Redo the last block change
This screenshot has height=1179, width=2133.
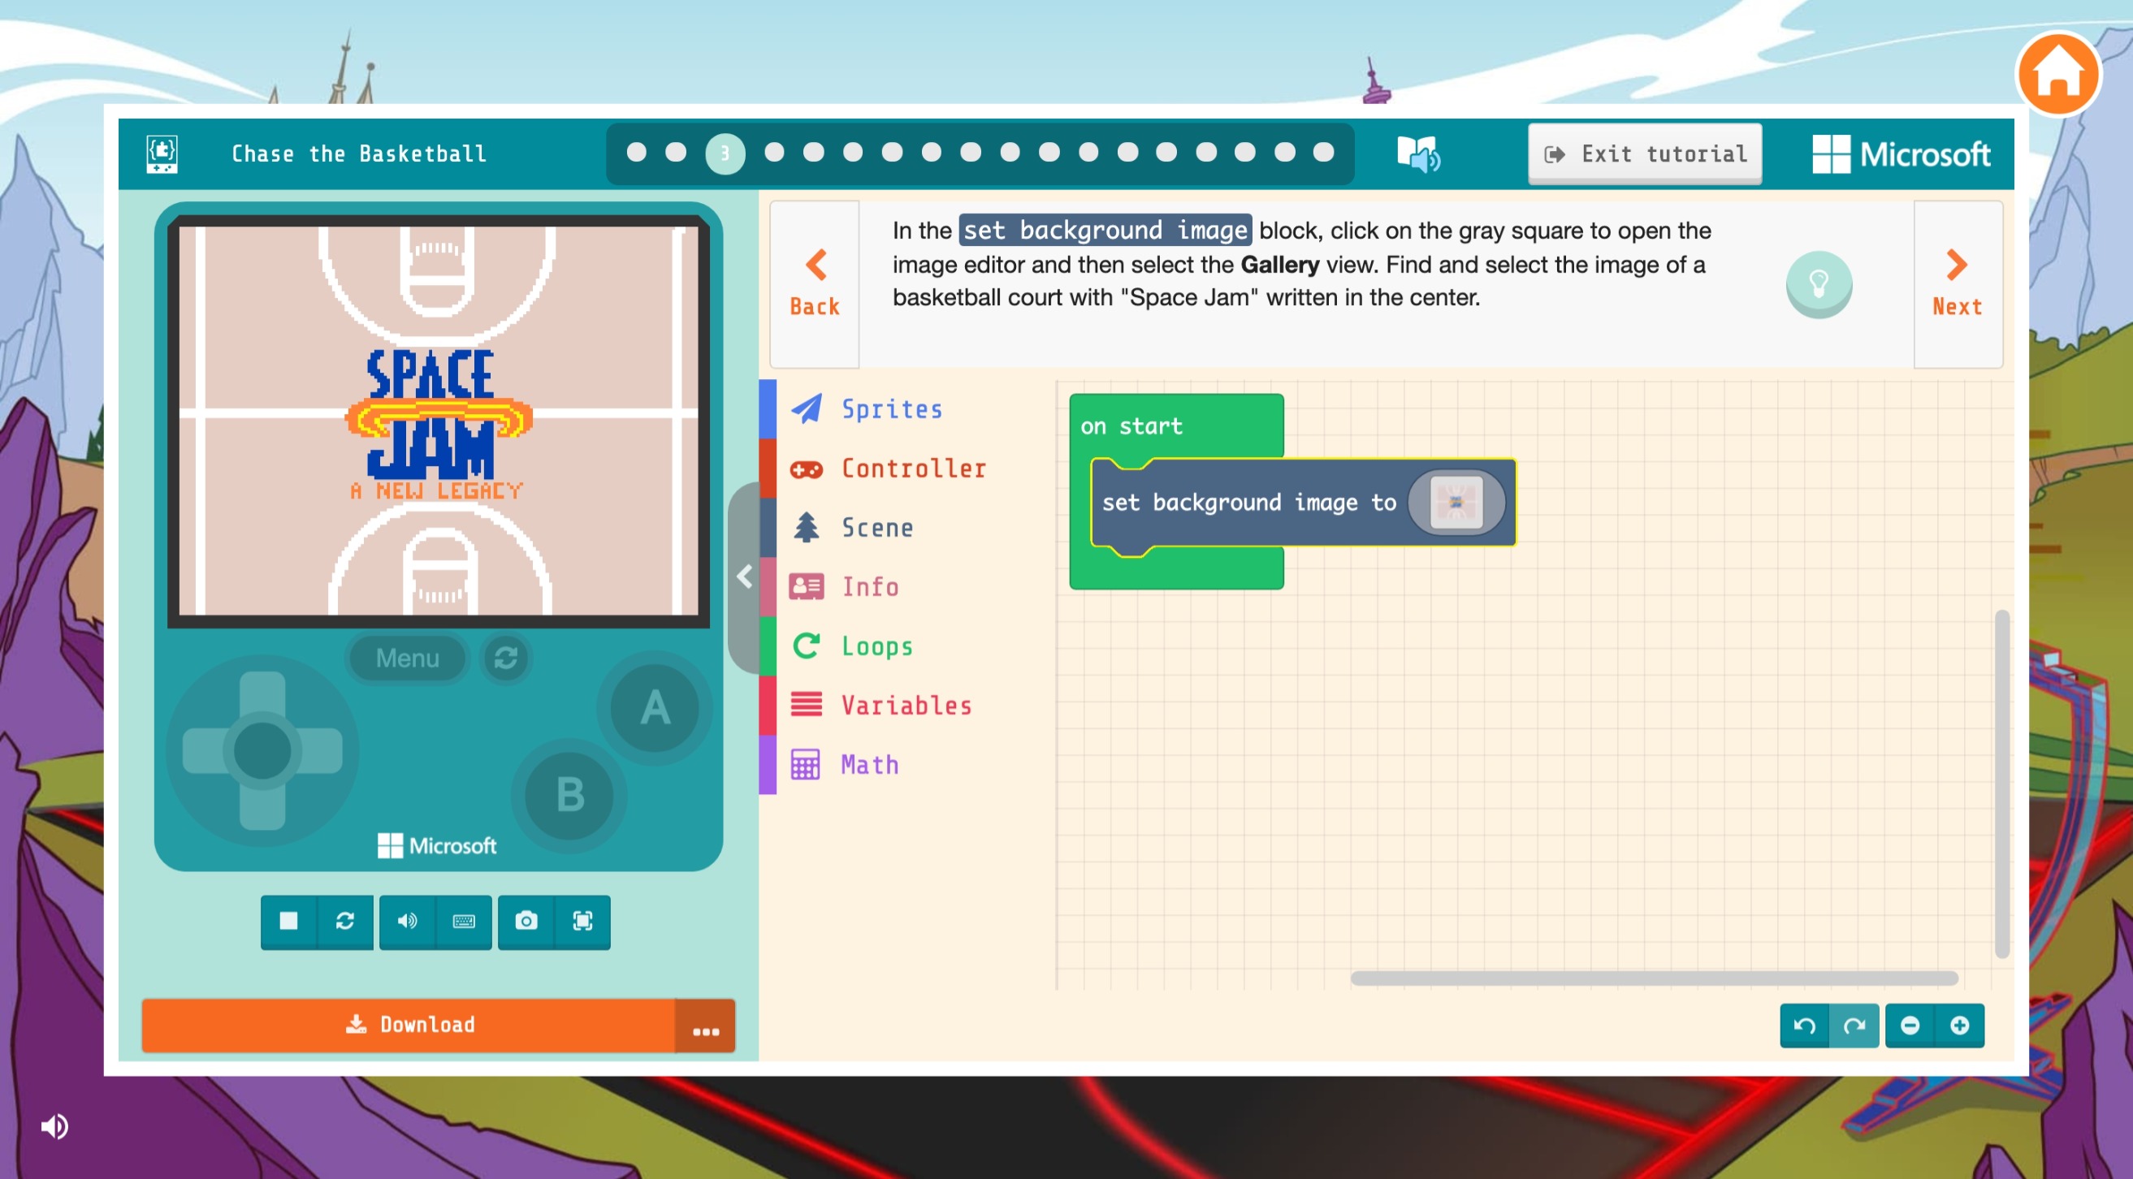pos(1854,1026)
